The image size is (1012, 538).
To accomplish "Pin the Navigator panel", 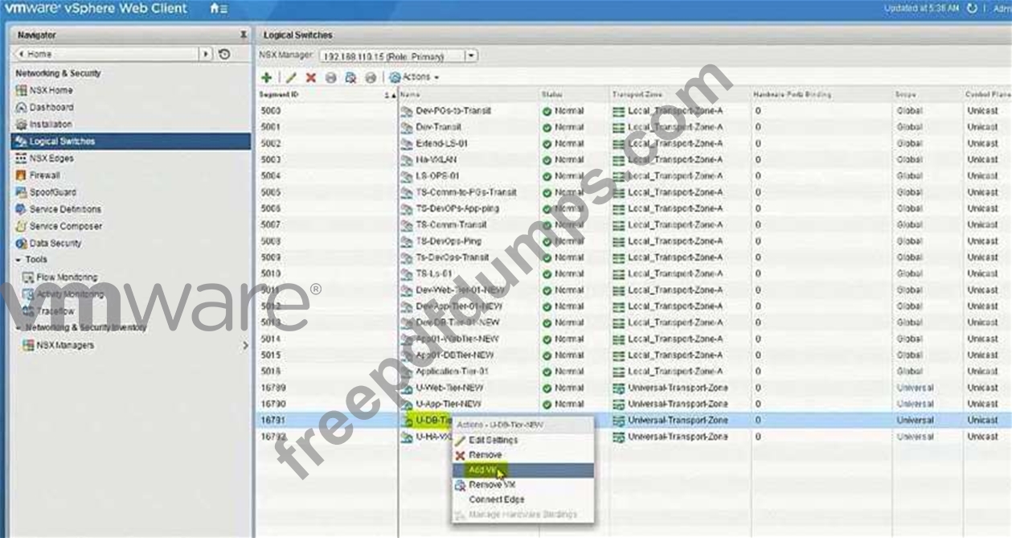I will (x=244, y=35).
